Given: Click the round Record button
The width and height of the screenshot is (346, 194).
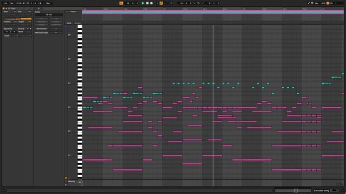Looking at the screenshot, I should click(151, 3).
